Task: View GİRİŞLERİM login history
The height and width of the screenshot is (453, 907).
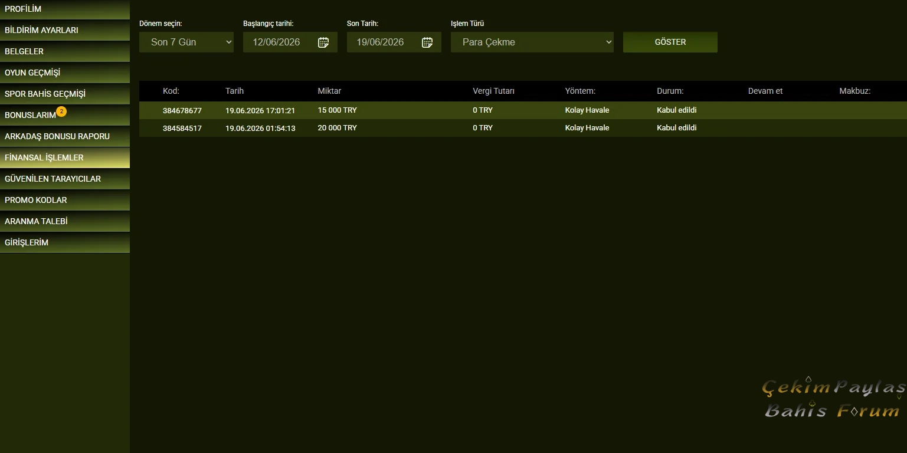Action: pos(65,242)
